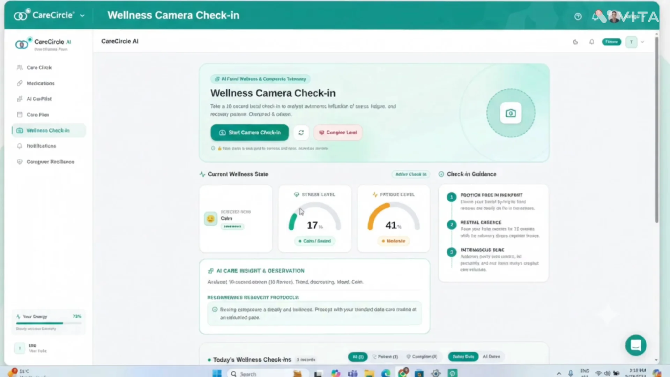Click the Your Energy progress bar

pos(49,323)
